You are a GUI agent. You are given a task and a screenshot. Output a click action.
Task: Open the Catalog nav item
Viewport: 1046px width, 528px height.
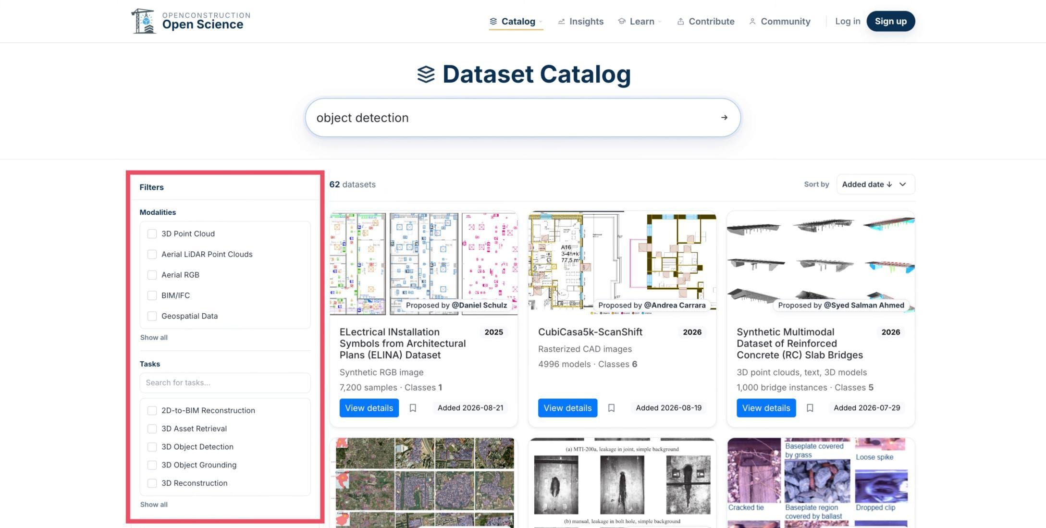click(x=516, y=21)
